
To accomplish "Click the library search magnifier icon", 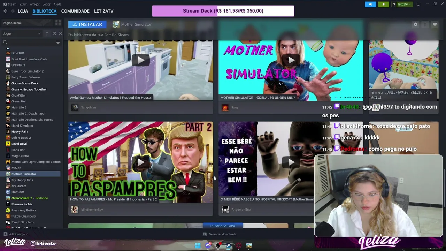I will [5, 42].
